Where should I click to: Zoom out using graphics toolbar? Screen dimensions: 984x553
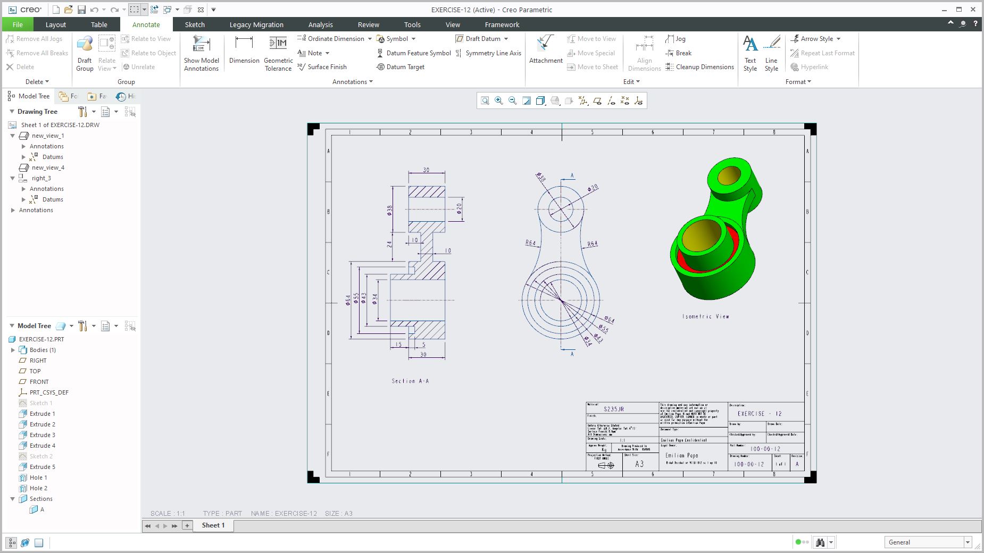coord(513,100)
